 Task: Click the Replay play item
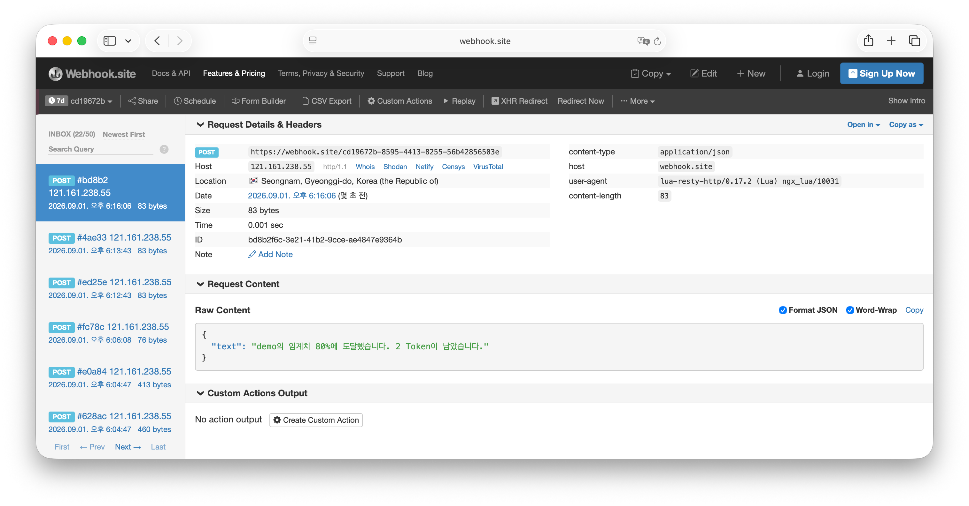click(x=459, y=101)
